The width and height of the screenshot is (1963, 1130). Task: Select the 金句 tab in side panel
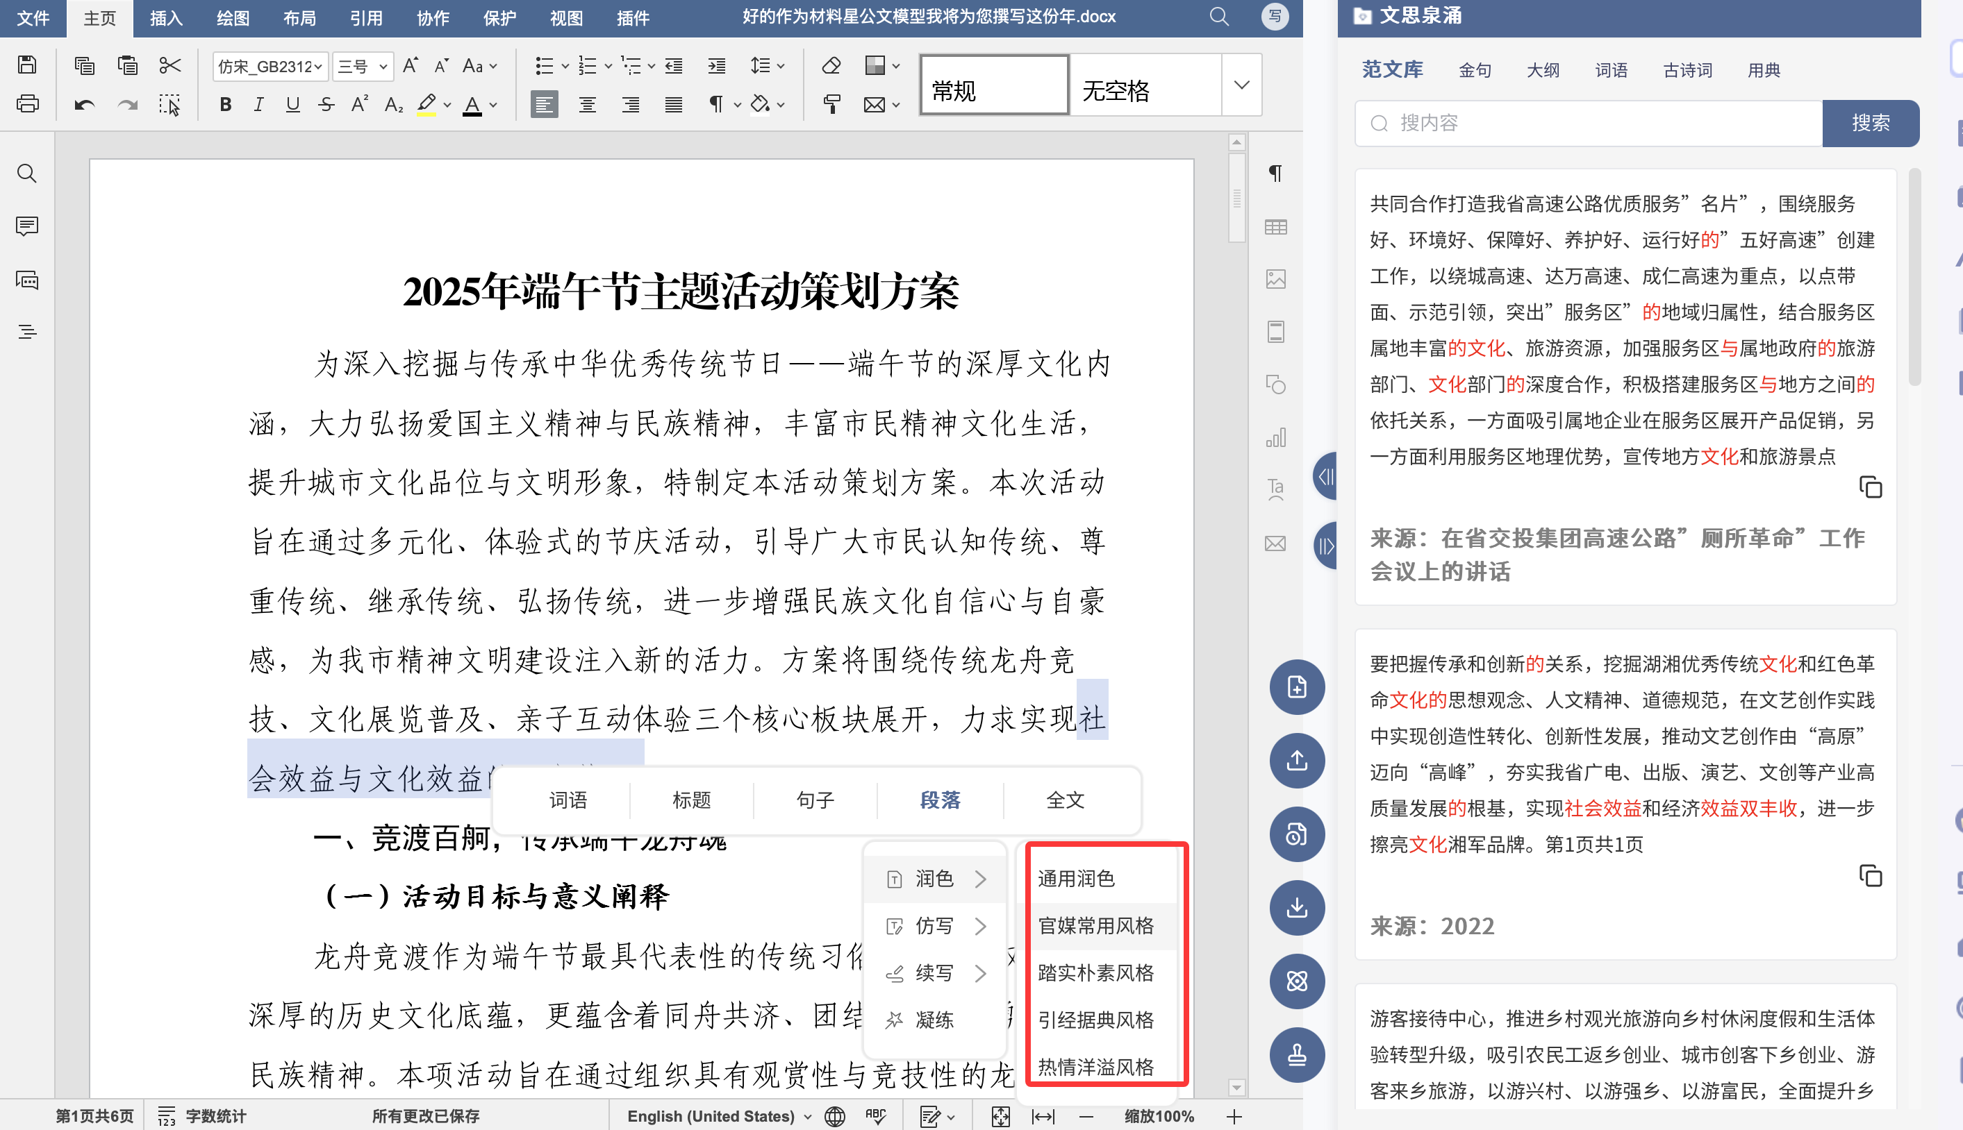[x=1475, y=70]
